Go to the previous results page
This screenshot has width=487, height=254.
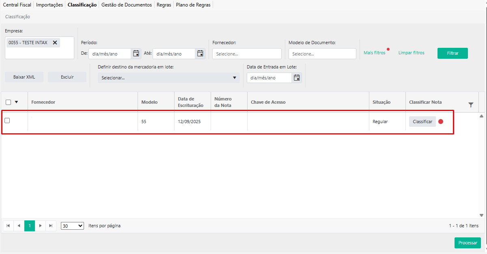[19, 226]
